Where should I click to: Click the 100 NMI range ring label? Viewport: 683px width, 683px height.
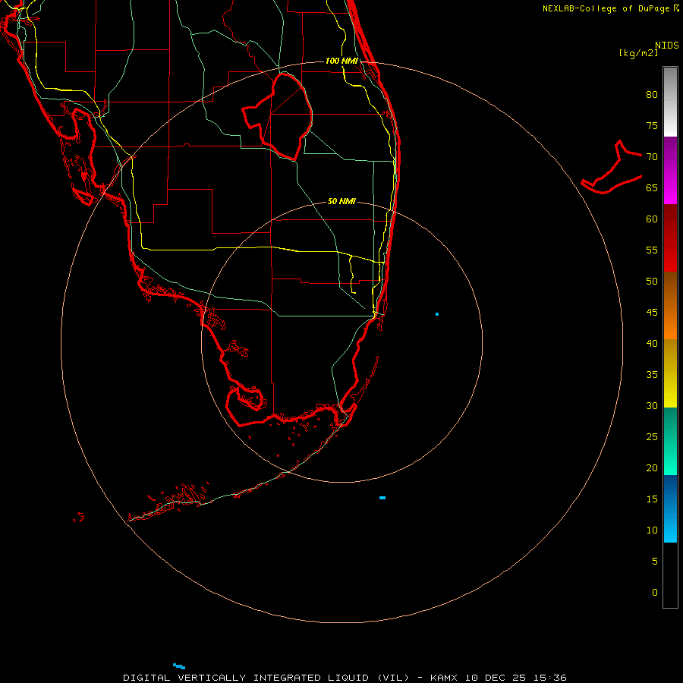tap(341, 61)
